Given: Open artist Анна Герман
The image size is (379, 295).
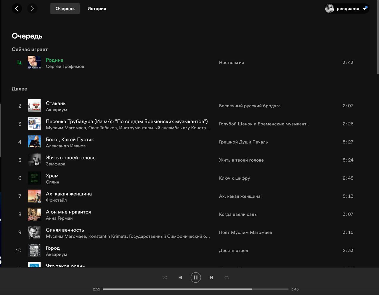Looking at the screenshot, I should 59,218.
